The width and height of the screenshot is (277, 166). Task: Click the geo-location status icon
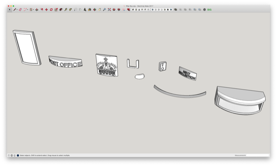pyautogui.click(x=9, y=155)
